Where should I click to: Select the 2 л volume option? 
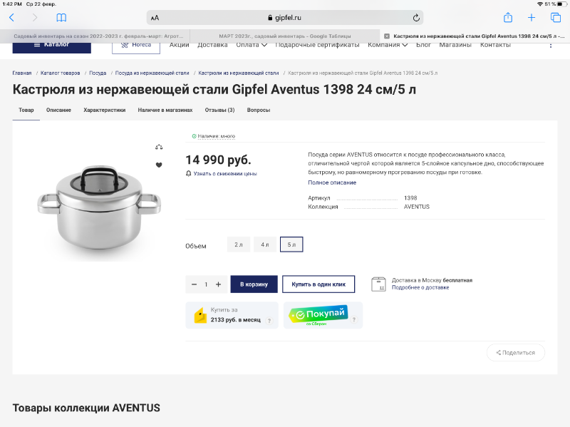tap(239, 245)
